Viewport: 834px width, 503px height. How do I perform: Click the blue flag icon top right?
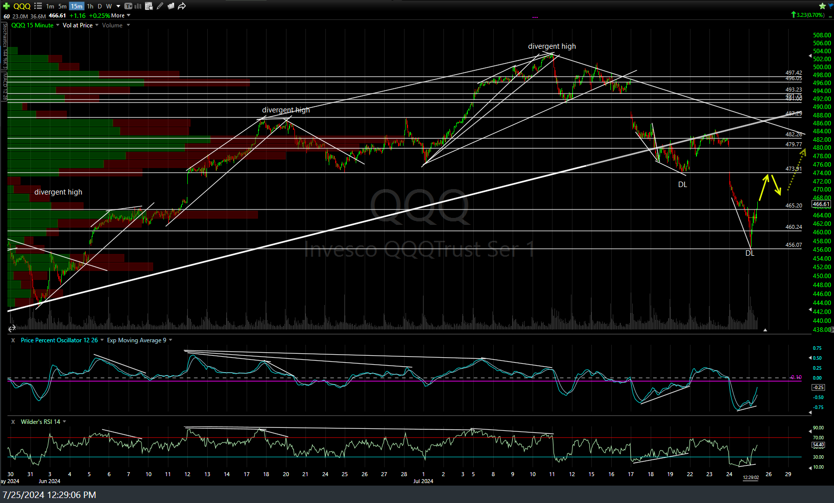[x=831, y=6]
